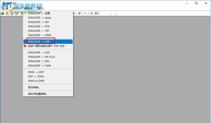
Task: Click the BG background toolbar button
Action: [x=96, y=13]
